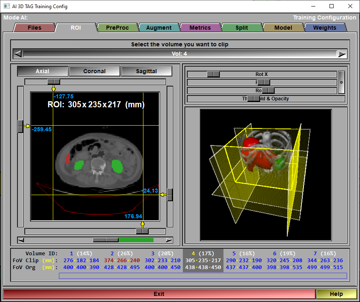
Task: Click FoV Org value 499·499·515
Action: click(x=325, y=267)
